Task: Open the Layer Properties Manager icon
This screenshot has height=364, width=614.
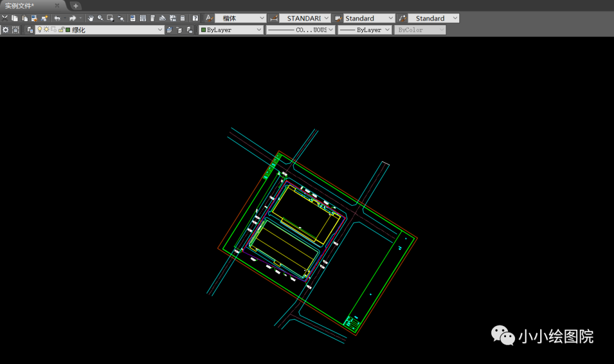Action: 30,30
